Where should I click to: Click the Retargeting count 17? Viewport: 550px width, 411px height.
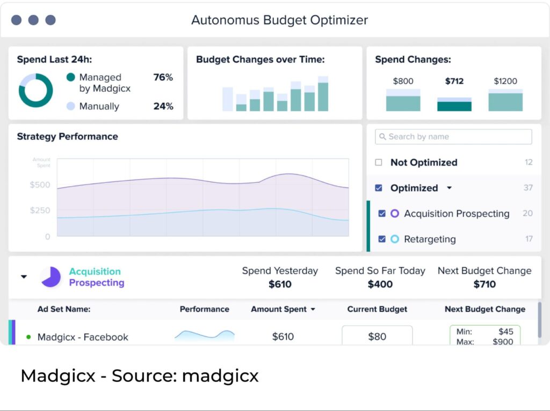pyautogui.click(x=529, y=239)
